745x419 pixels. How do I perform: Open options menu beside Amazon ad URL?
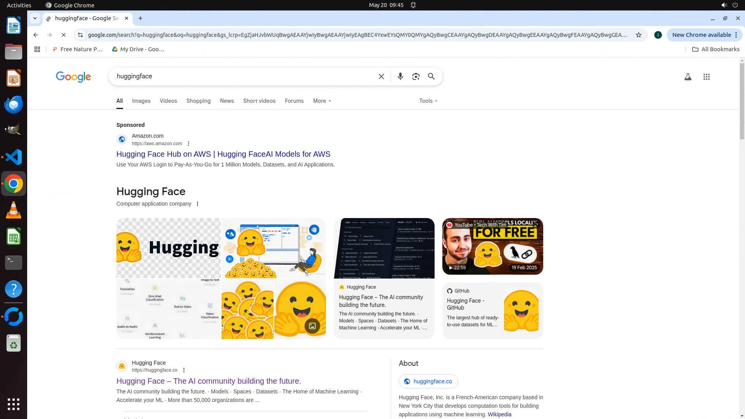click(189, 144)
